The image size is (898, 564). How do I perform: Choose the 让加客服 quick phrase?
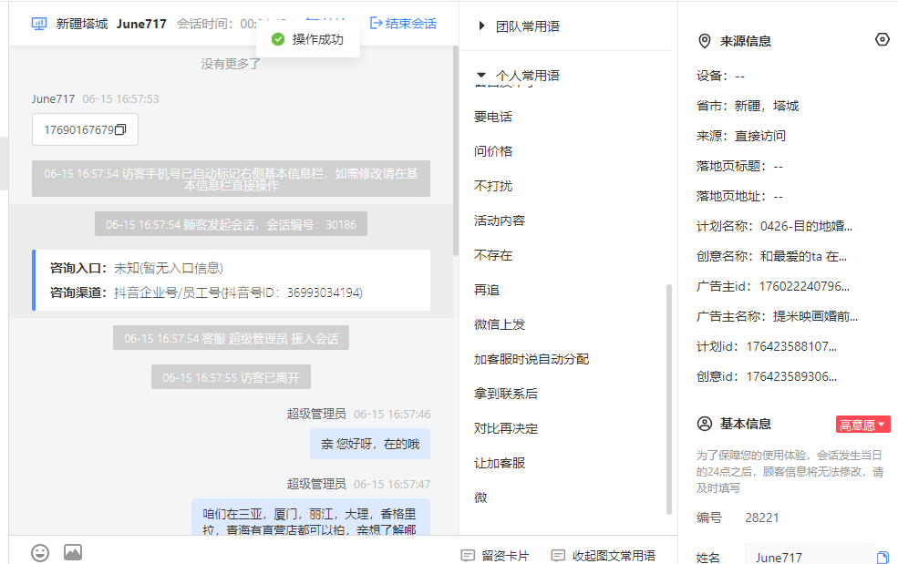point(500,463)
